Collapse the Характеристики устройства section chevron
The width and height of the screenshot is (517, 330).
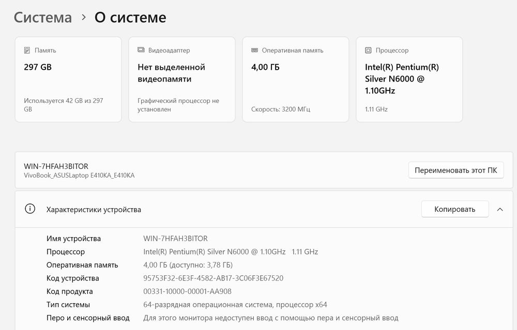pos(500,209)
